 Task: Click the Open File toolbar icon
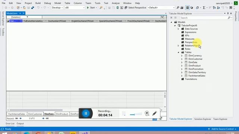coord(24,7)
